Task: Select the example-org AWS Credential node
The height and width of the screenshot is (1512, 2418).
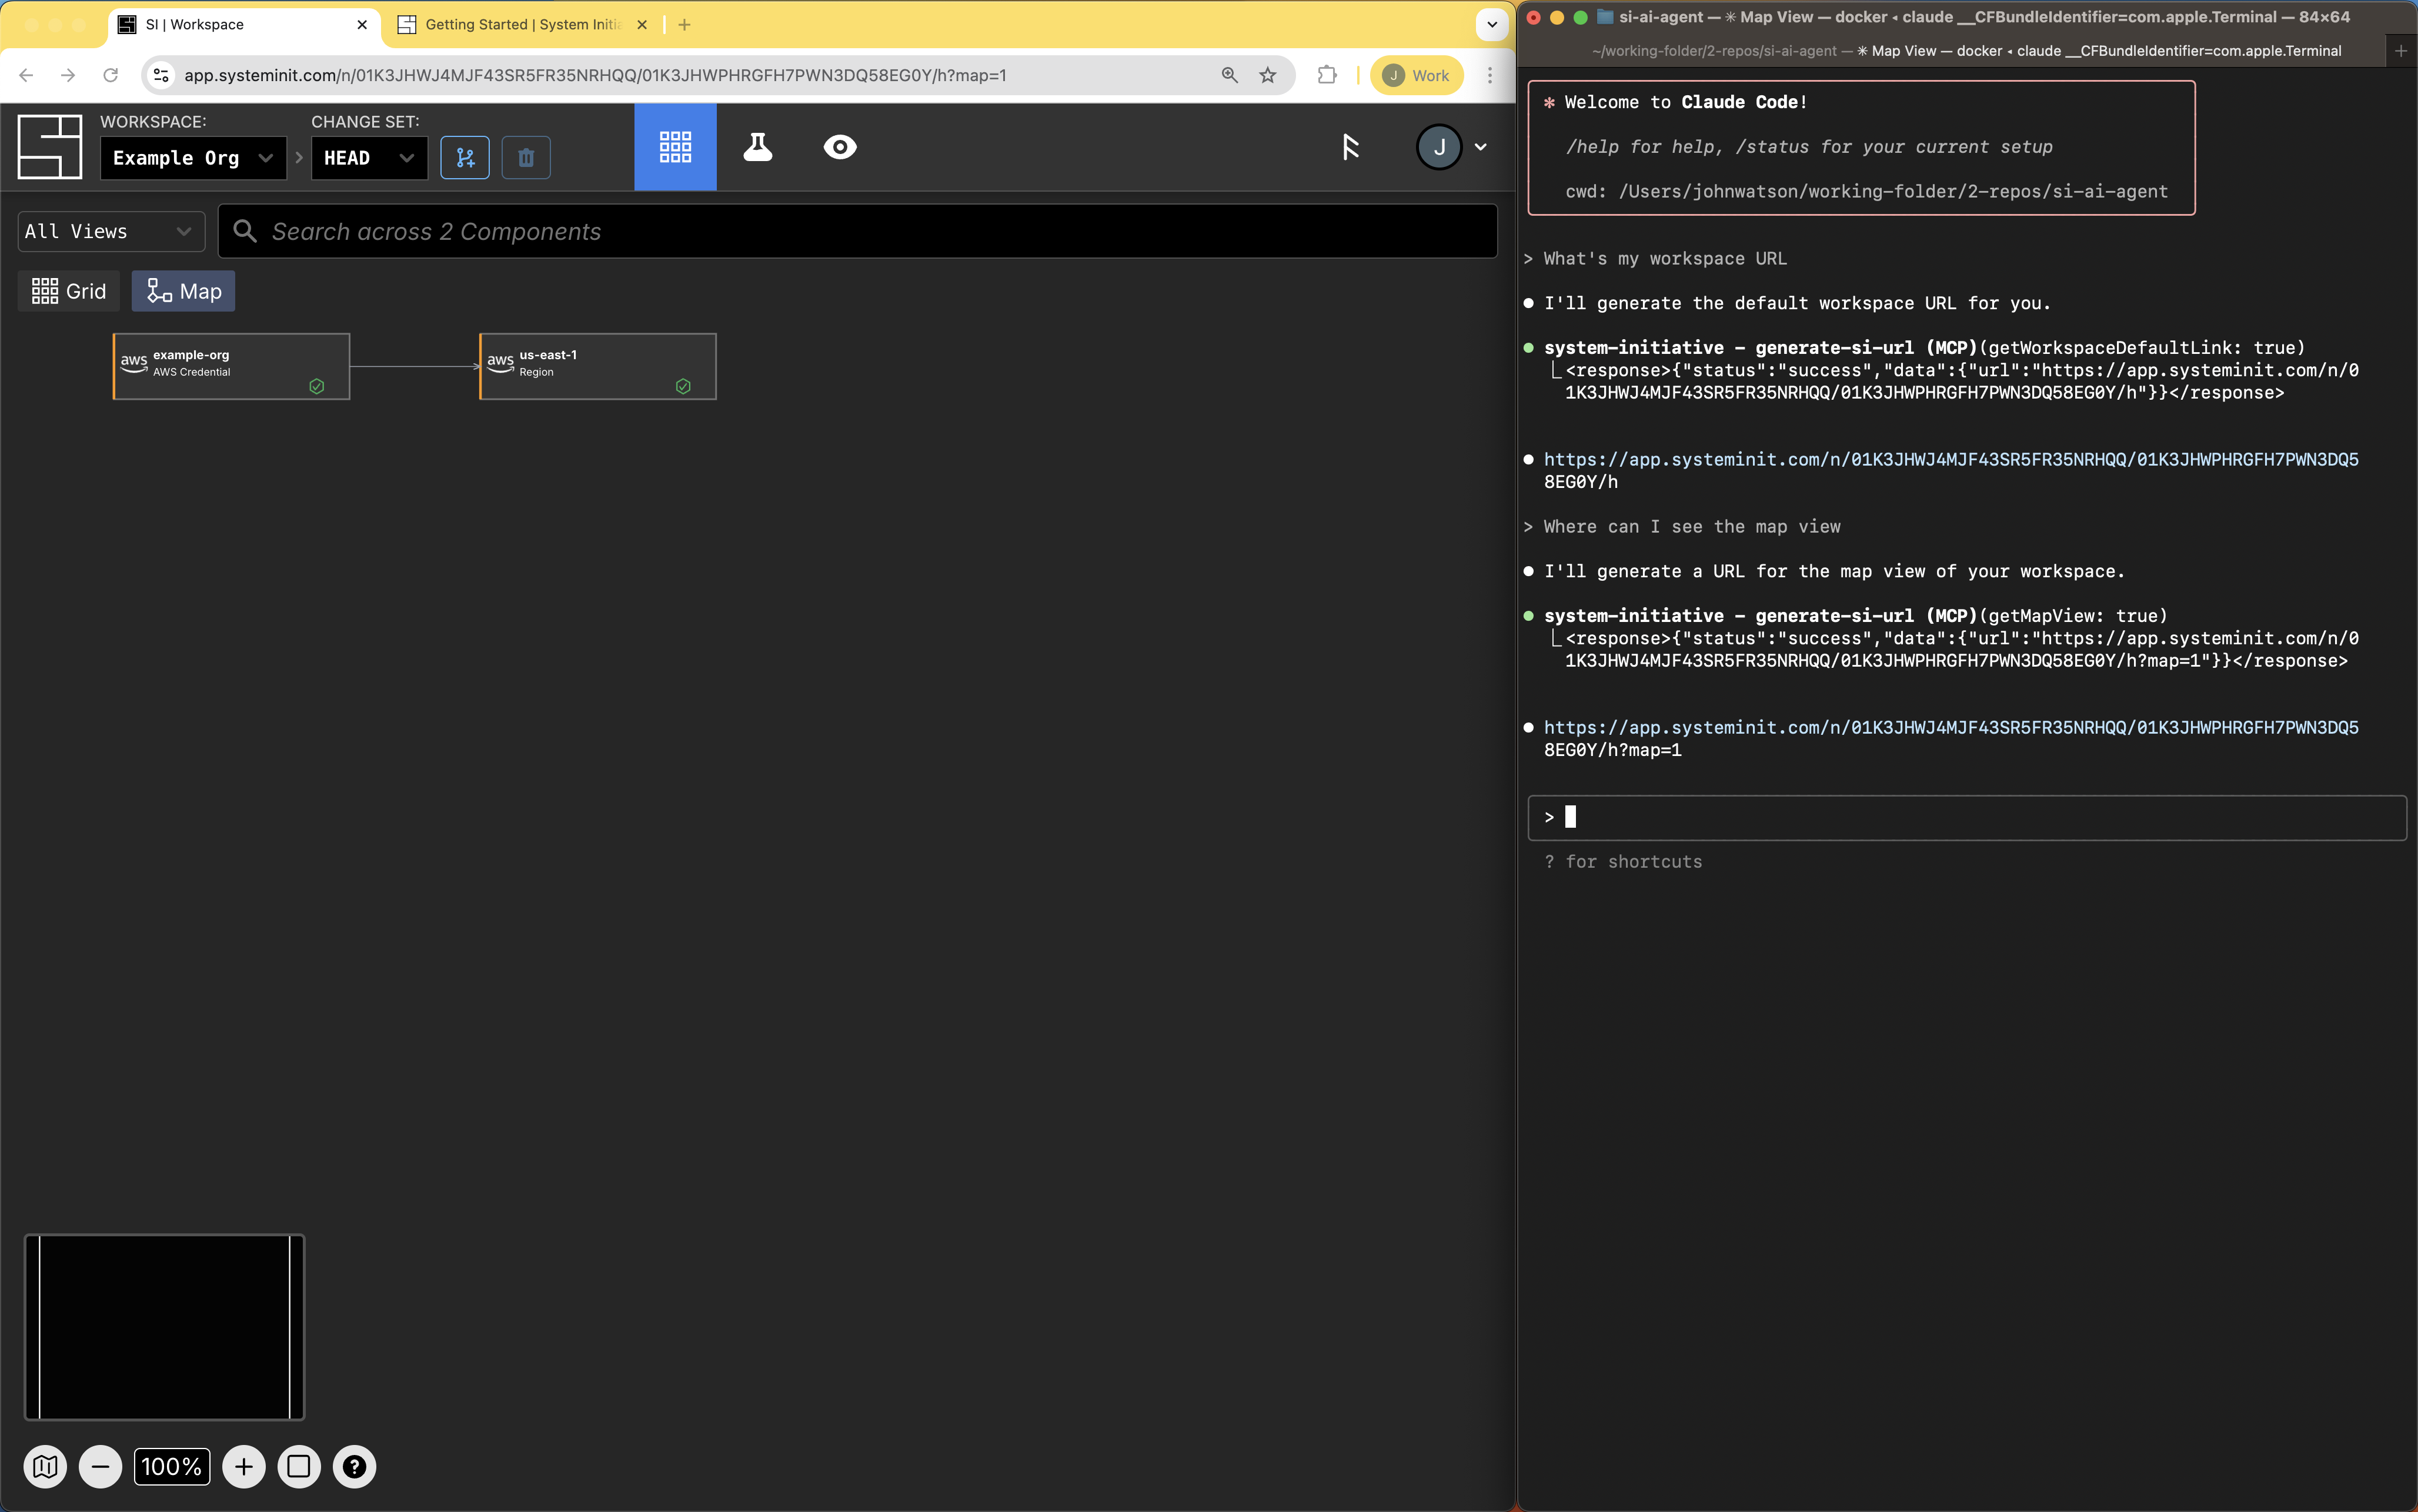Action: (231, 366)
